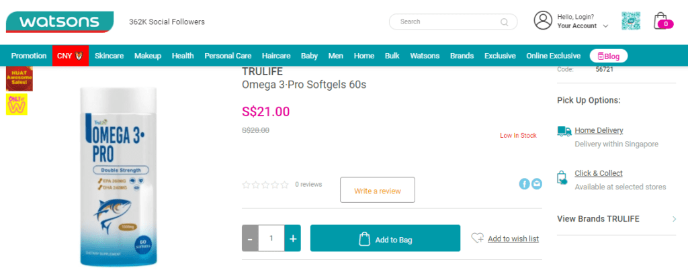Increase quantity with plus button
688x270 pixels.
(x=293, y=238)
